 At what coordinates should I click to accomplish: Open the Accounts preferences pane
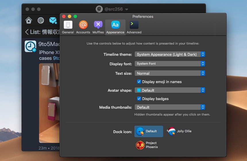coord(83,27)
